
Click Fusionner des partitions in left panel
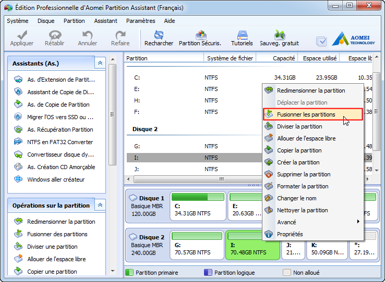click(51, 234)
